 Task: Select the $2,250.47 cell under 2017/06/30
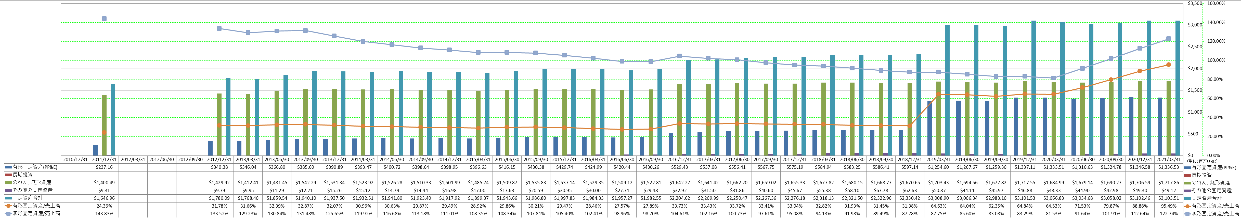737,198
